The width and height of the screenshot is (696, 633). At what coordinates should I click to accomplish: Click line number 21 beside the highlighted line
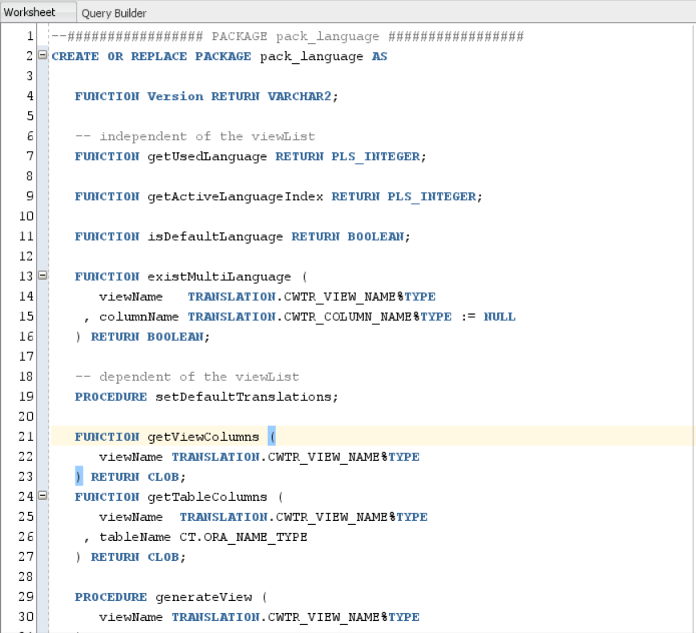pos(26,436)
